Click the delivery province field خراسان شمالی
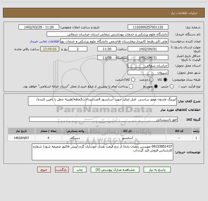The width and height of the screenshot is (208, 201). 148,65
